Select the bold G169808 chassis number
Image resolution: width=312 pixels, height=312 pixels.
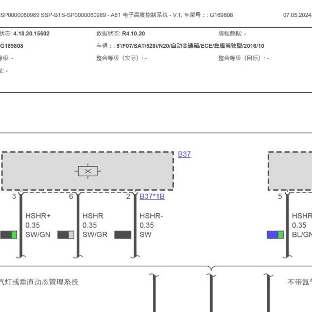tap(11, 46)
